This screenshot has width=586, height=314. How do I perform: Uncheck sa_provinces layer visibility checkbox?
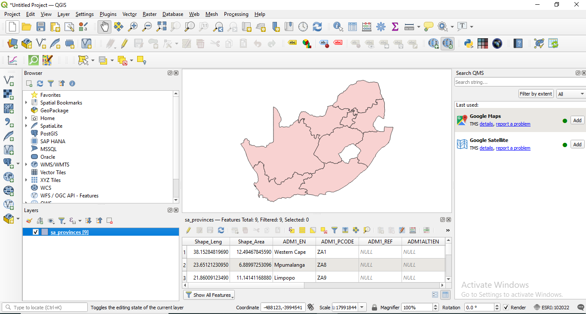[x=36, y=232]
